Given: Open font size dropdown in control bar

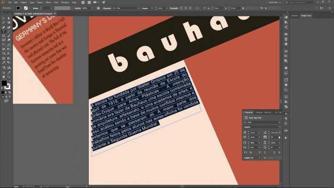Looking at the screenshot, I should 167,8.
